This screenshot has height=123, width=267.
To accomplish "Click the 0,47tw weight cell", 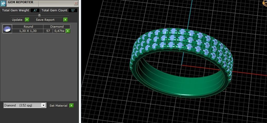I will click(x=59, y=31).
